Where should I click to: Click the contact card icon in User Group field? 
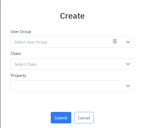(x=115, y=41)
